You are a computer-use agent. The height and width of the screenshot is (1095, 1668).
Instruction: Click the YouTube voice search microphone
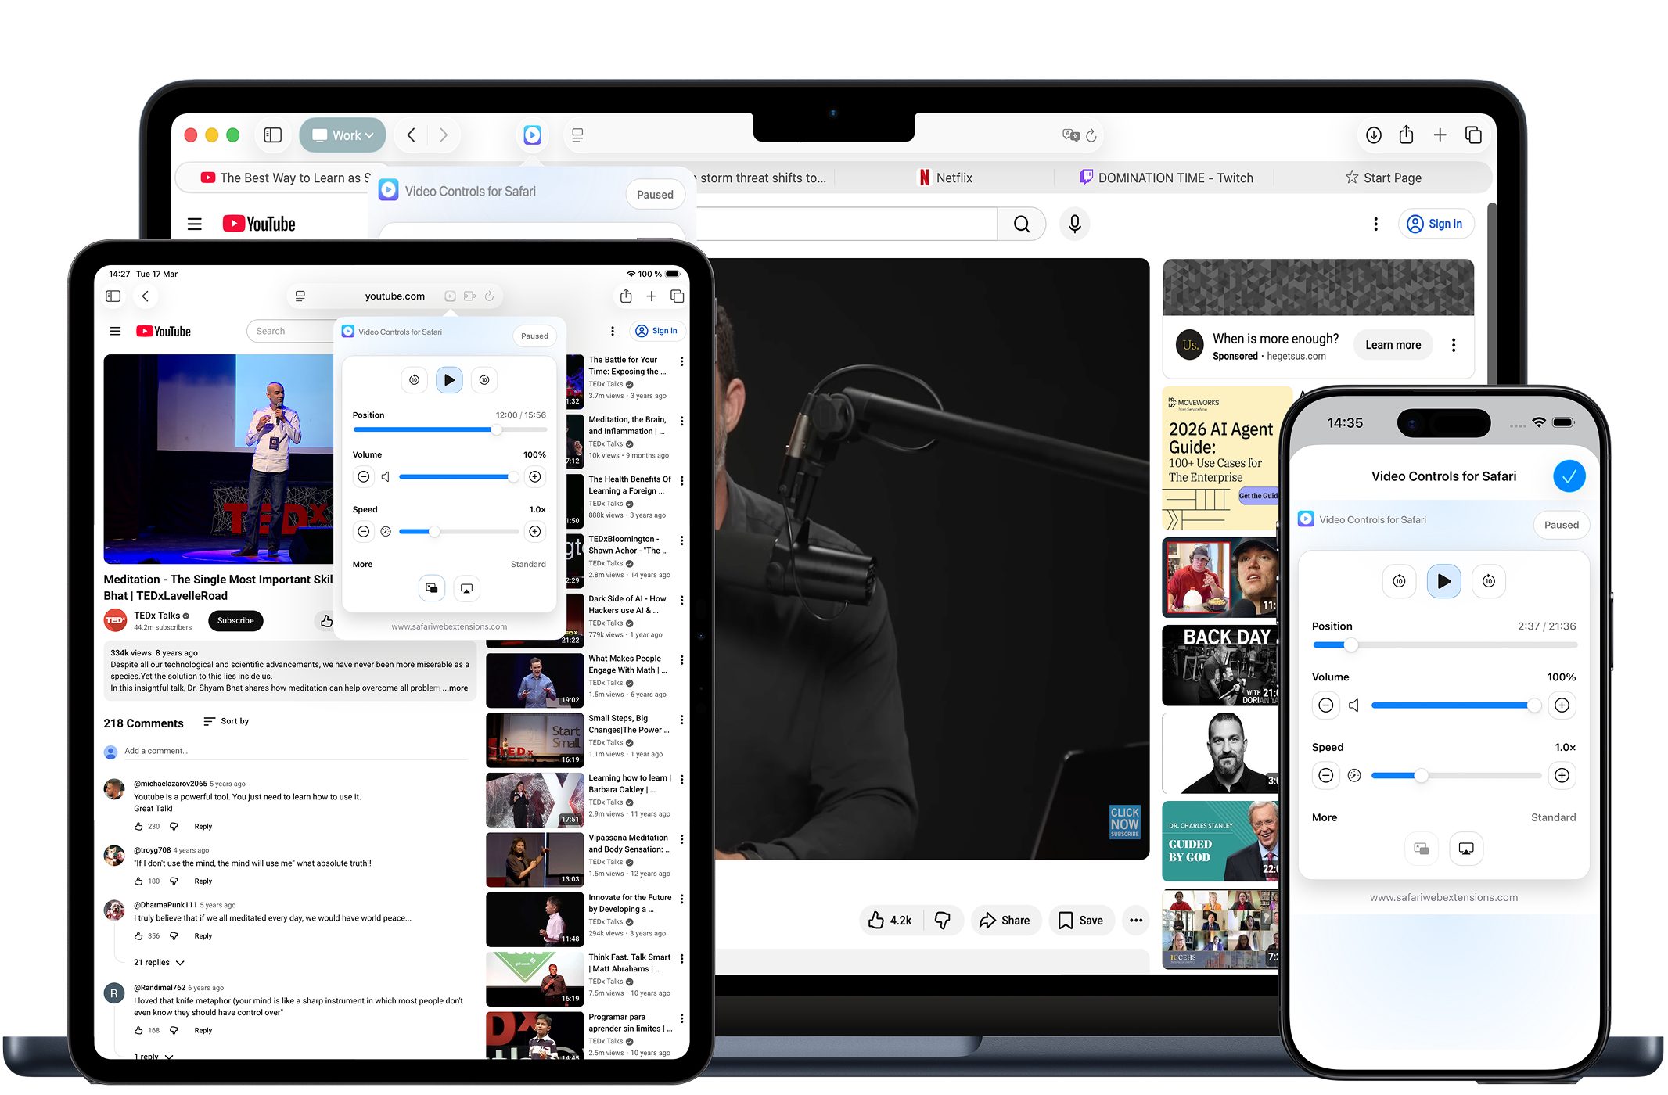[1074, 224]
